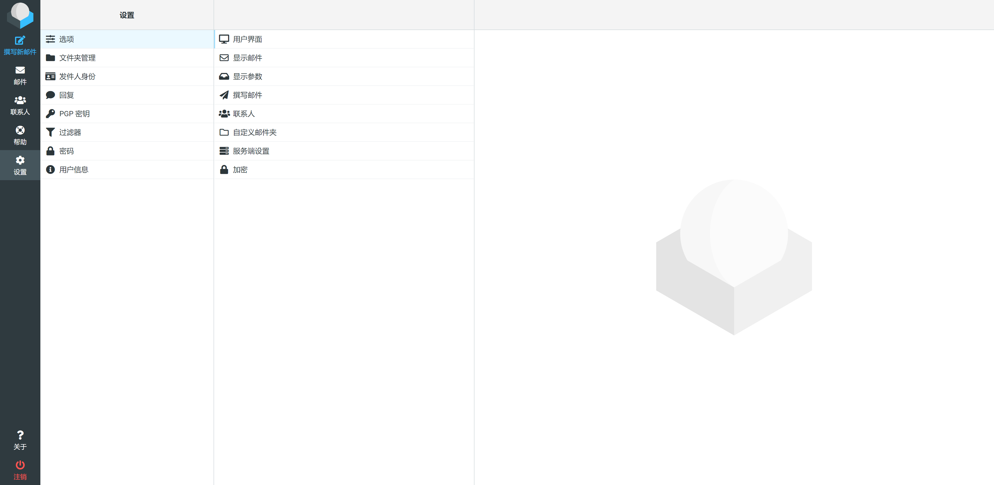
Task: Click the About question mark icon
Action: click(20, 435)
